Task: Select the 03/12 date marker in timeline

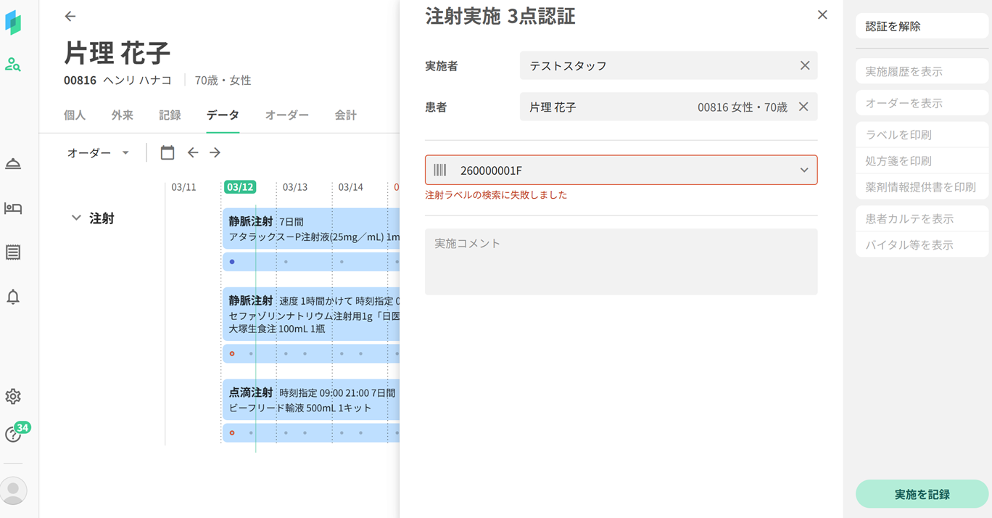Action: (x=240, y=187)
